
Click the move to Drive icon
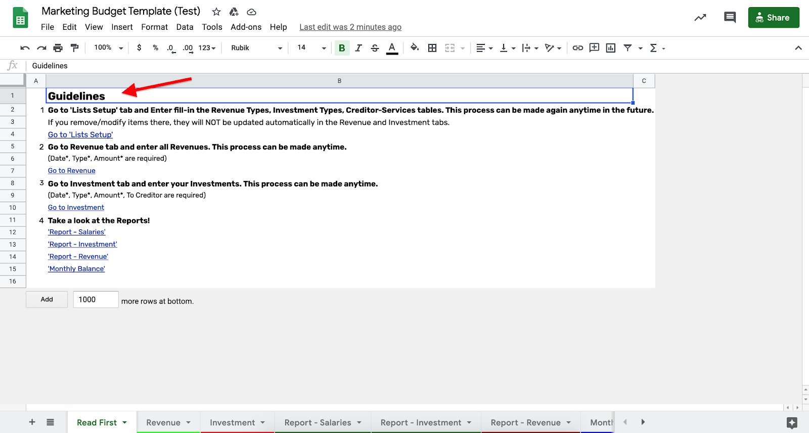pos(234,12)
